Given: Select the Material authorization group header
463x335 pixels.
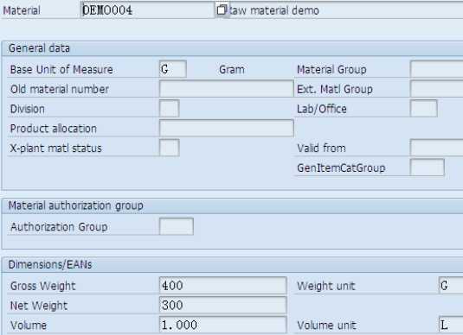Looking at the screenshot, I should (76, 205).
